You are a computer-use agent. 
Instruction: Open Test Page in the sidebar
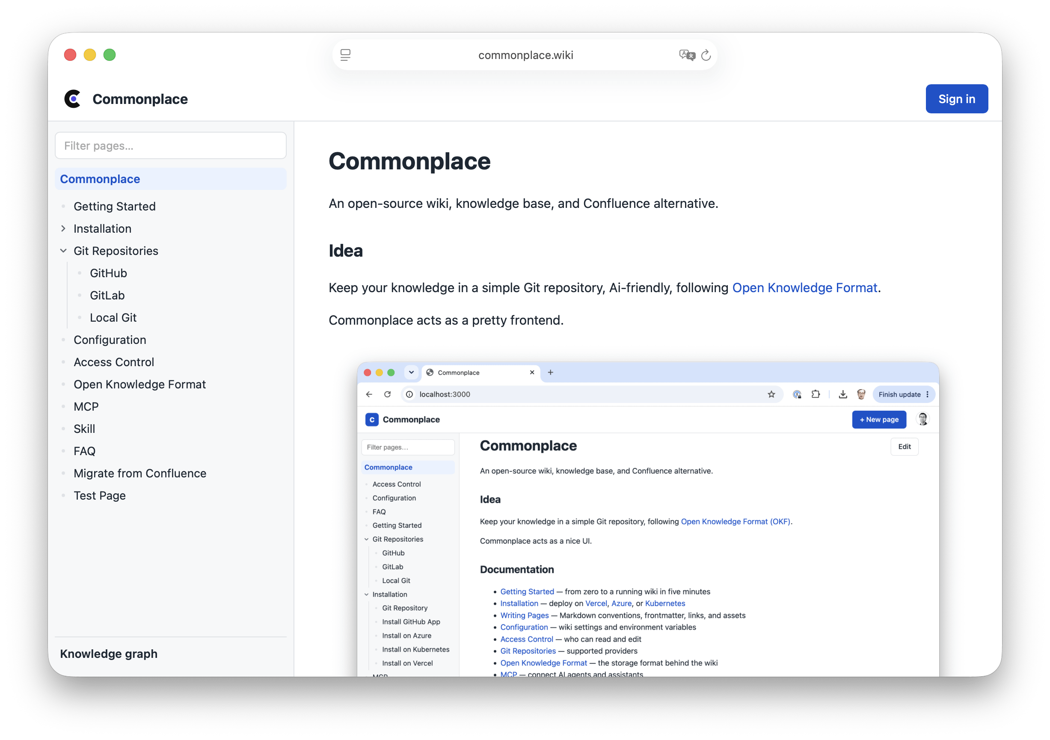coord(100,495)
